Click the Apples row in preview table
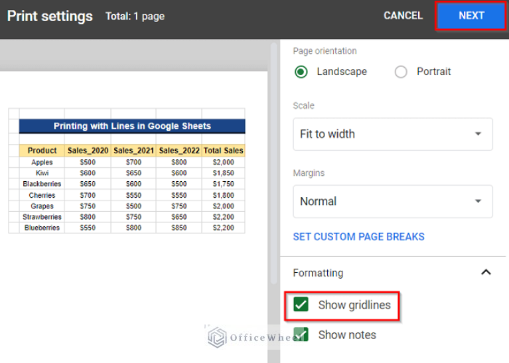 coord(42,163)
